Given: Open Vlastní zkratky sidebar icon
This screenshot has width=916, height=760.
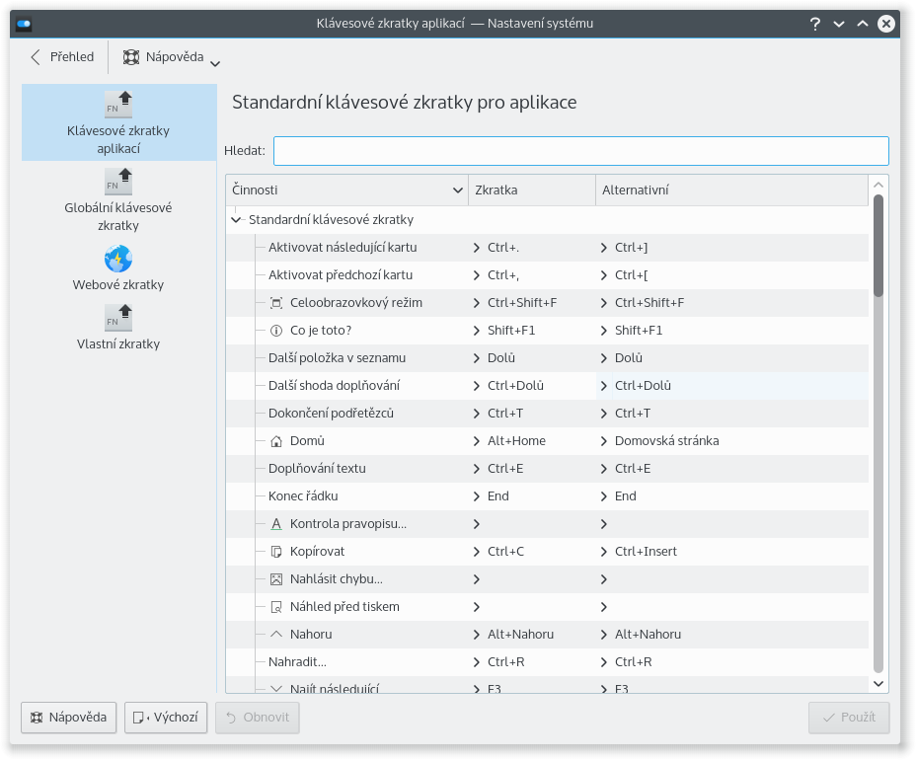Looking at the screenshot, I should pos(118,318).
